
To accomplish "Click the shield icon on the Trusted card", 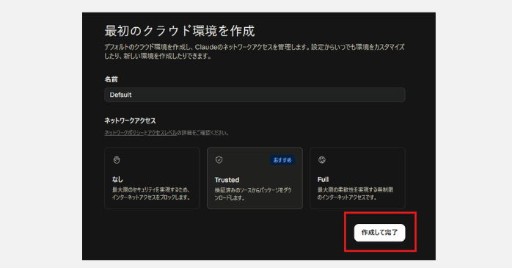I will tap(219, 160).
